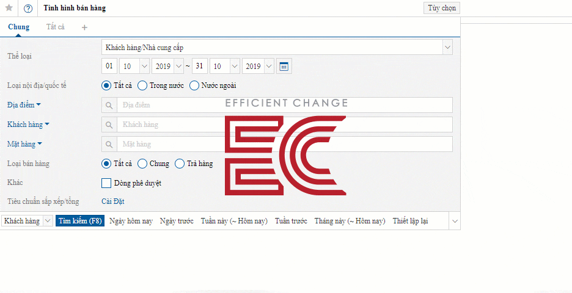Click Ngày trước quick filter

177,221
